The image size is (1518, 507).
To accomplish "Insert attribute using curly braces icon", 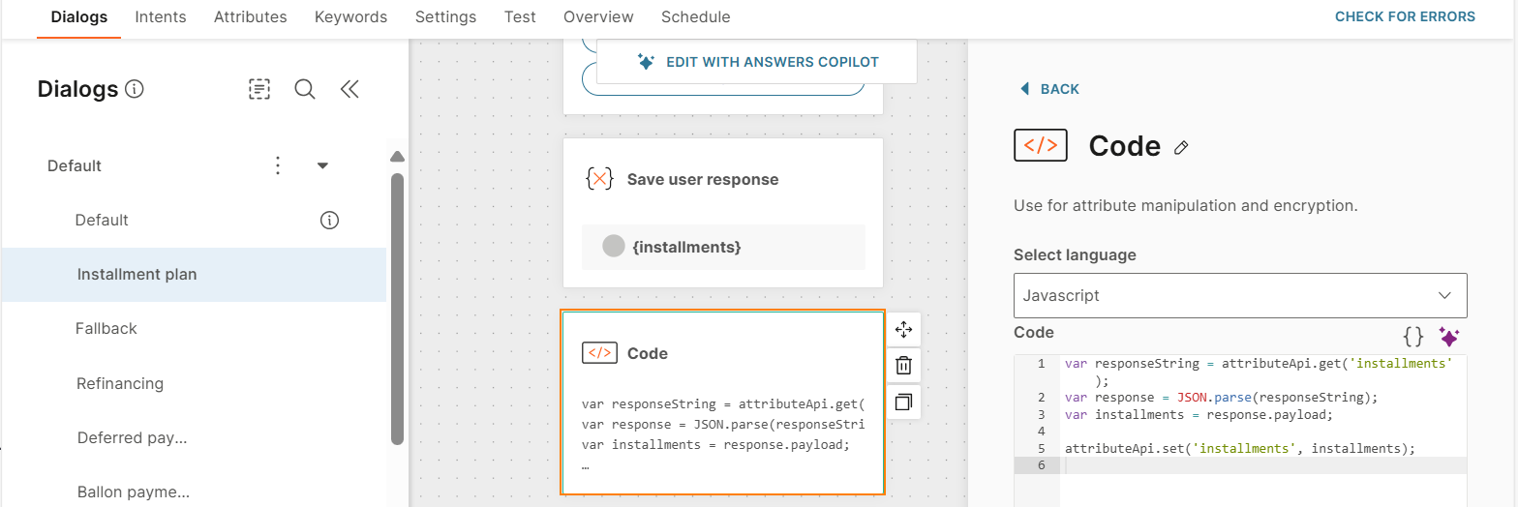I will [1413, 337].
